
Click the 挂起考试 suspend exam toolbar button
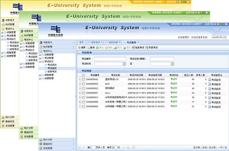point(138,48)
